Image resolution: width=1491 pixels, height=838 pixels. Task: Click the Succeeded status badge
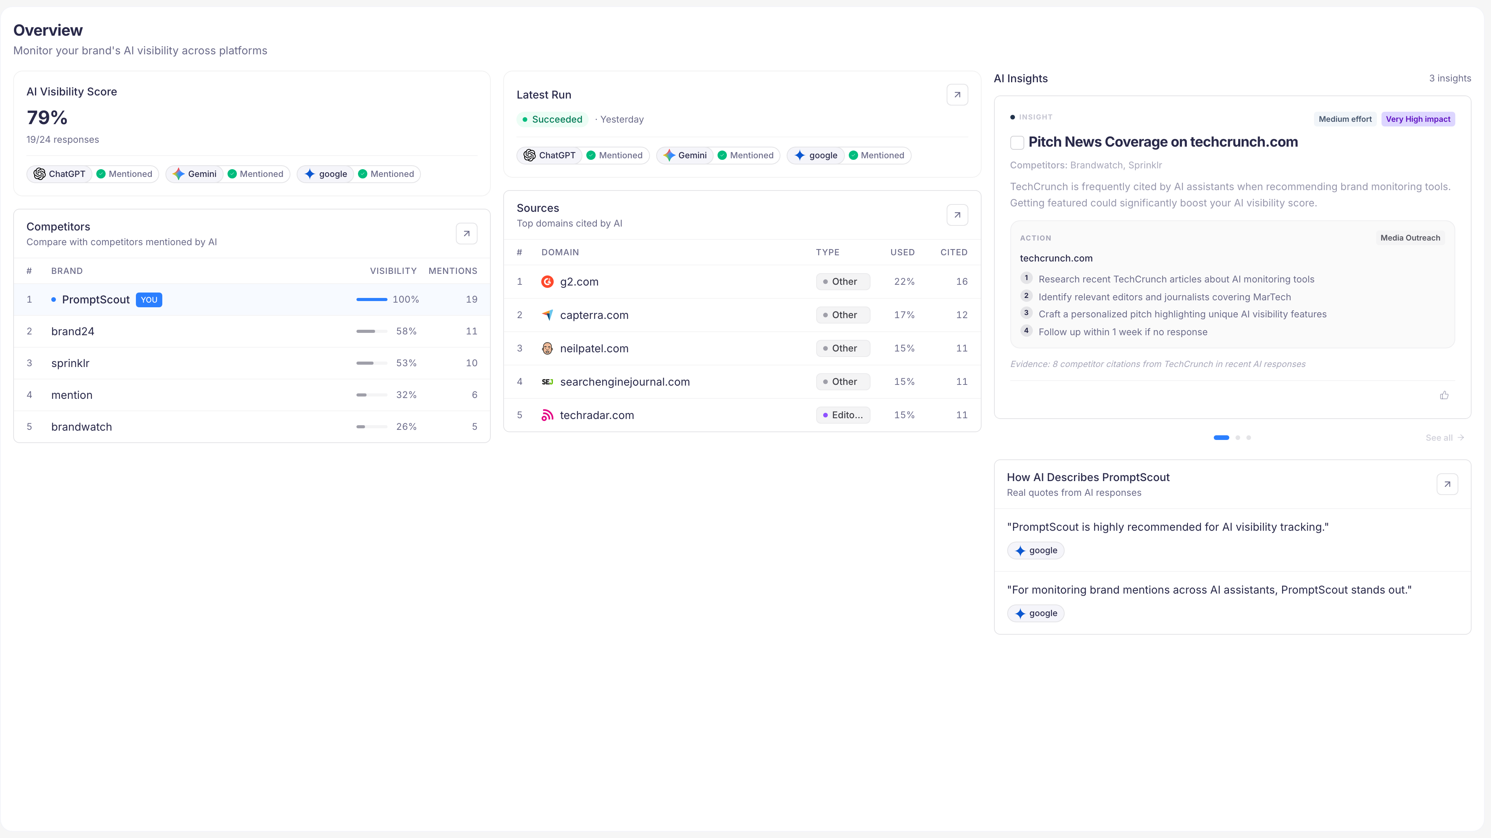click(552, 120)
